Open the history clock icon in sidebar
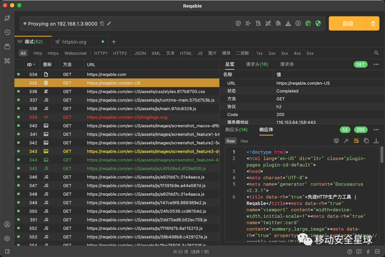This screenshot has width=385, height=257. pos(7,32)
